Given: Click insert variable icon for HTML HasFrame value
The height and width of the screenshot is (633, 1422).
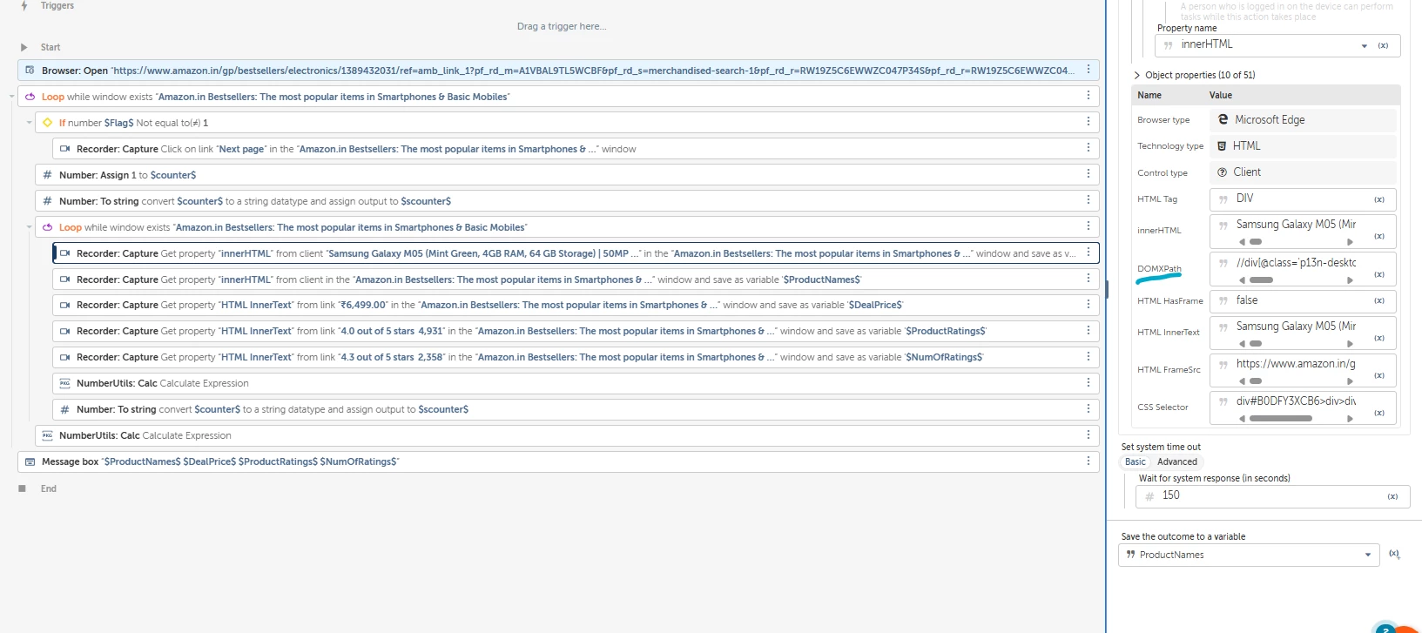Looking at the screenshot, I should 1379,300.
